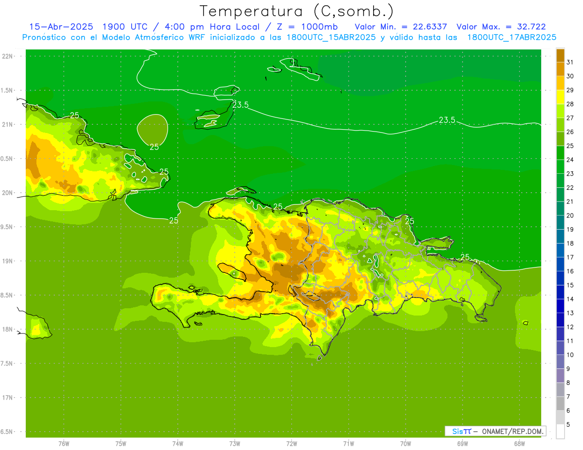Click the blue legend swatch between 16 and 17

point(560,264)
